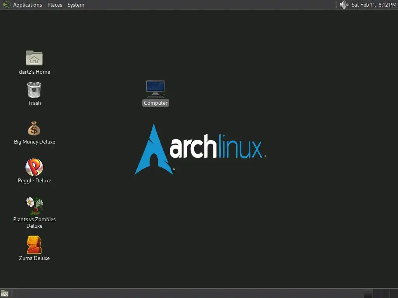The width and height of the screenshot is (398, 298).
Task: Select the Zuma Deluxe game icon
Action: pyautogui.click(x=34, y=245)
